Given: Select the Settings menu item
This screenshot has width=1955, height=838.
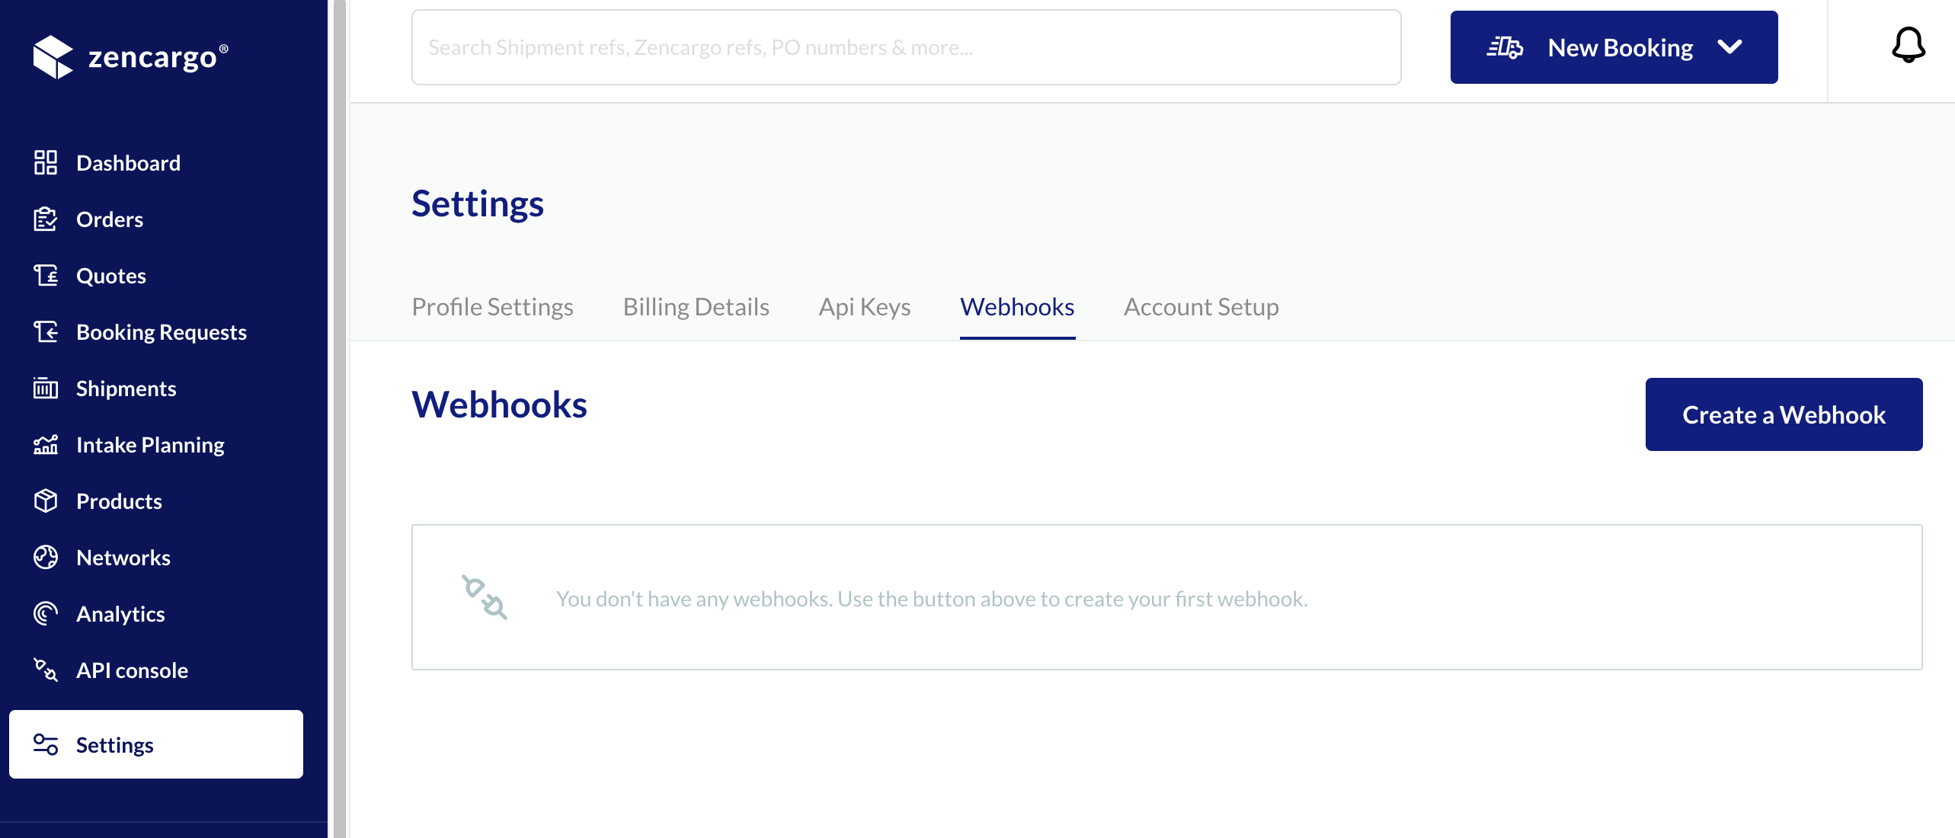Looking at the screenshot, I should tap(114, 744).
